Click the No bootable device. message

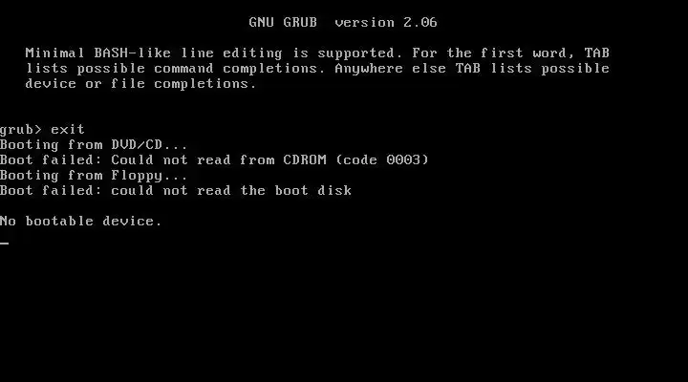(x=80, y=221)
